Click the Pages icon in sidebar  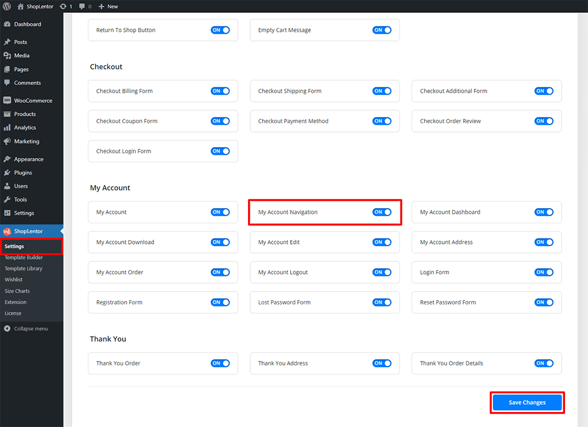7,69
